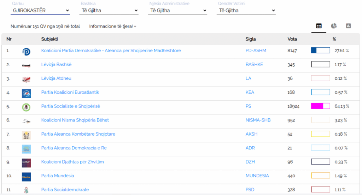This screenshot has width=362, height=195.
Task: Open Partia Aleanca Kombëtare Shqiptare link
Action: click(78, 134)
